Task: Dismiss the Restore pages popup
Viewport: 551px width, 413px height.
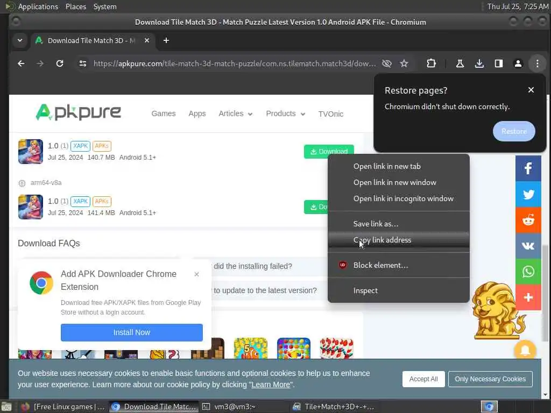Action: click(531, 90)
